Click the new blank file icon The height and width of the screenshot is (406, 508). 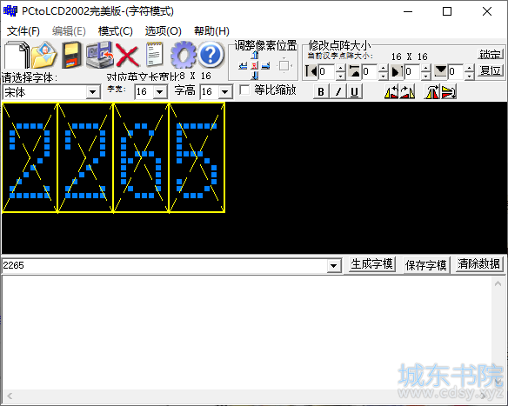tap(17, 55)
